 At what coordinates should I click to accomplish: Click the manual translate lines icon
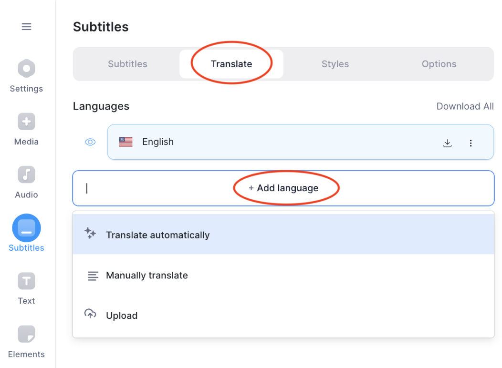click(x=93, y=276)
